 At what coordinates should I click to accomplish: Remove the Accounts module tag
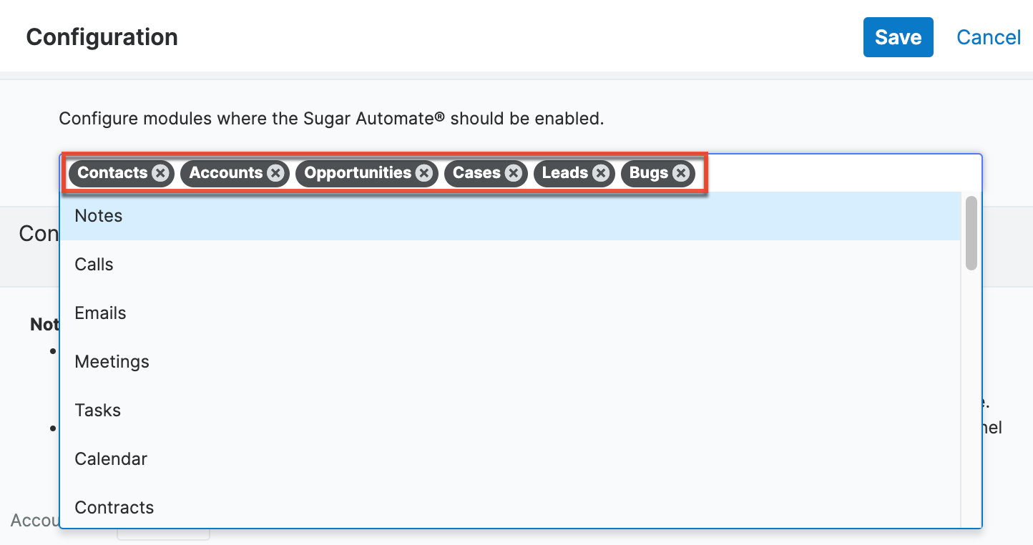point(275,173)
